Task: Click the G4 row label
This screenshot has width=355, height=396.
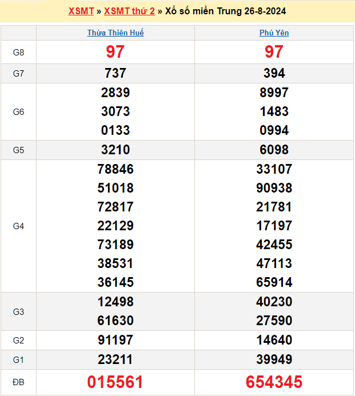Action: click(x=18, y=226)
